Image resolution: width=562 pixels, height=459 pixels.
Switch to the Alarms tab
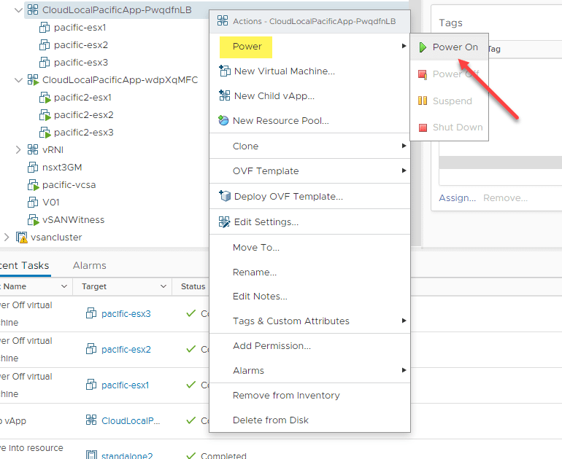point(90,266)
